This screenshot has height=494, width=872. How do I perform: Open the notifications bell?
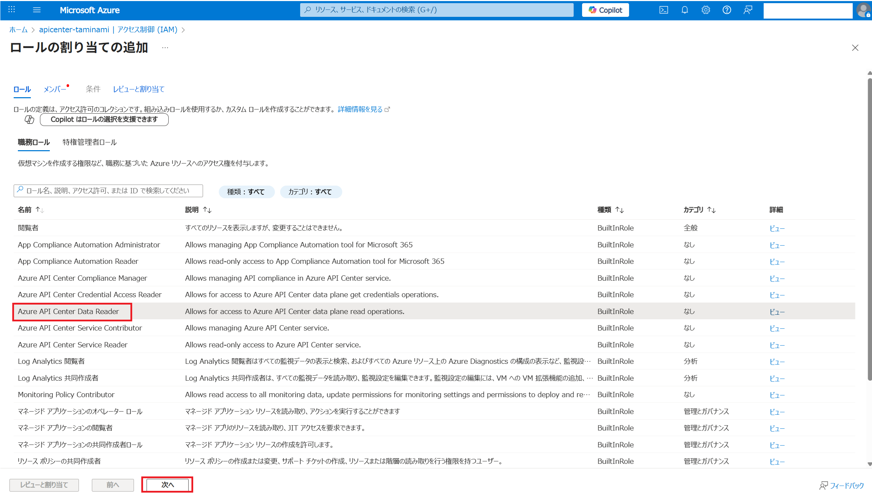point(684,10)
